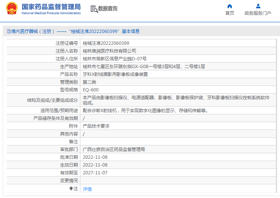
Task: Click the intended use text 配合诊断X射线机
Action: click(x=145, y=111)
